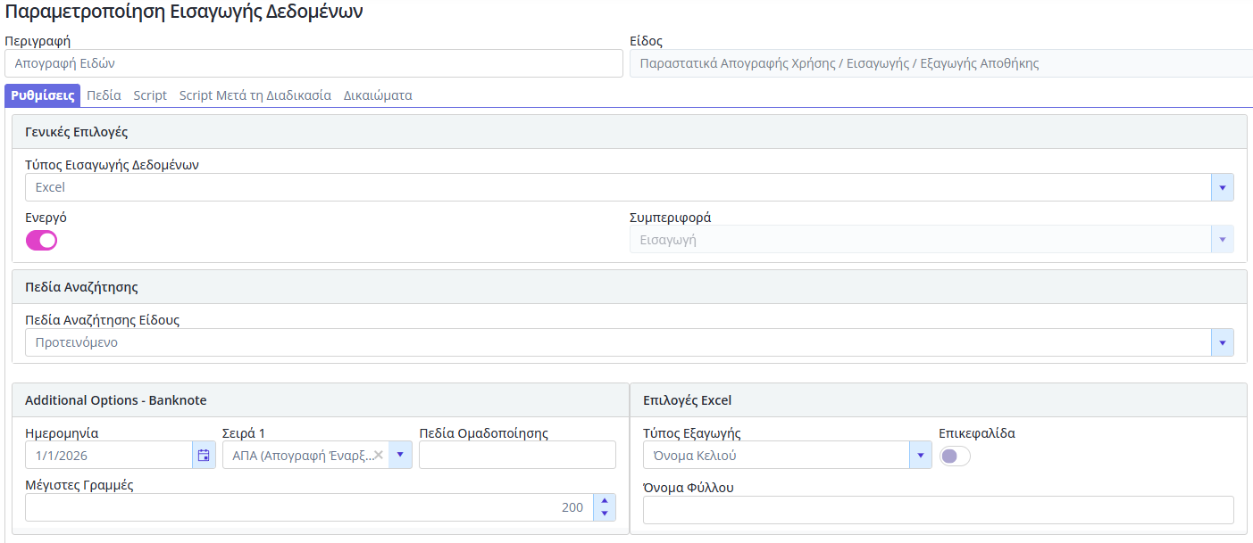The image size is (1253, 543).
Task: Open the Ημερομηνία calendar picker icon
Action: point(204,456)
